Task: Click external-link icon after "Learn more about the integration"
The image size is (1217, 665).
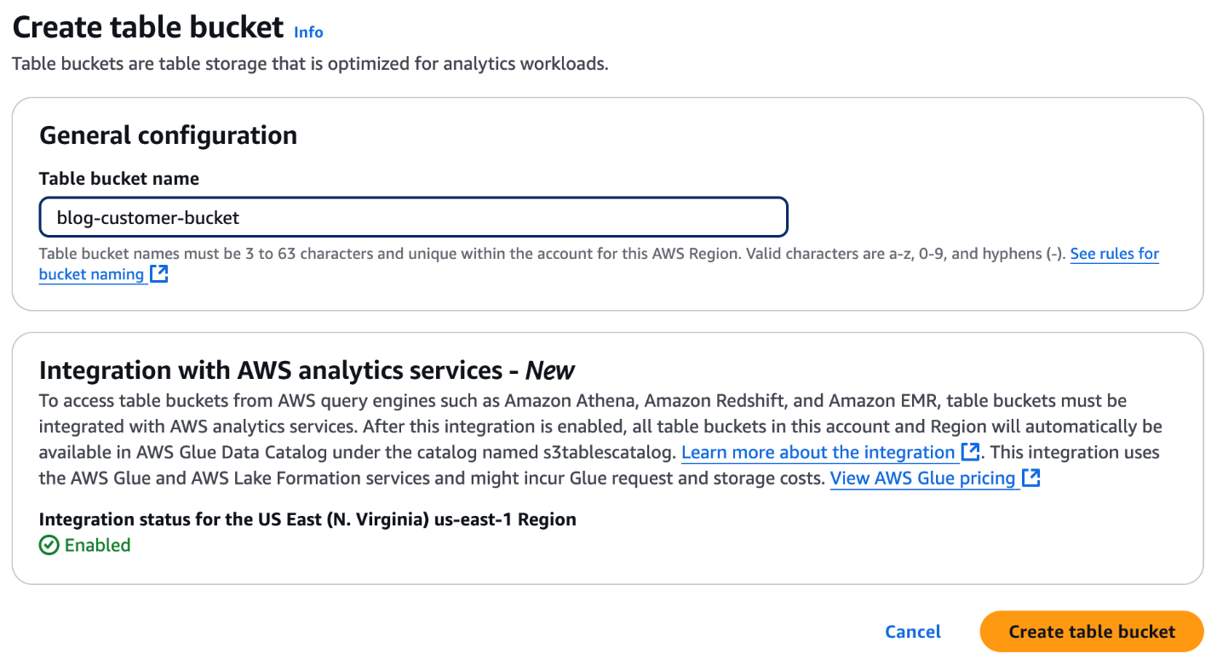Action: tap(970, 452)
